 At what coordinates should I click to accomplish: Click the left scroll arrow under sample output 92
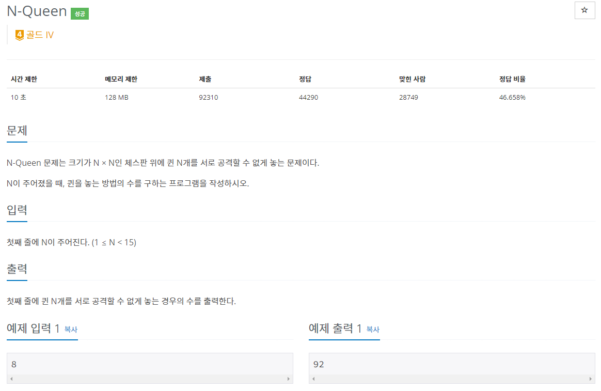(313, 379)
